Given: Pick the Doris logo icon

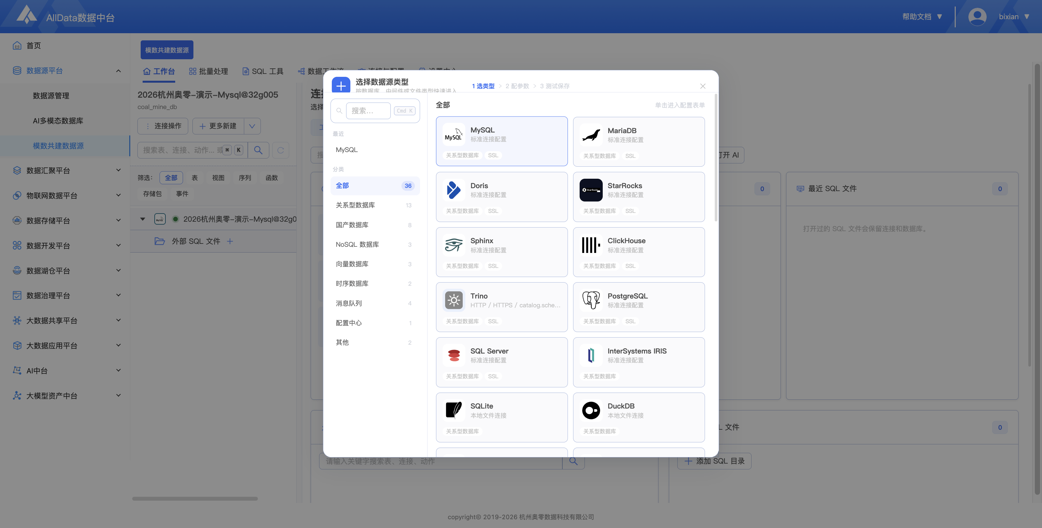Looking at the screenshot, I should tap(454, 190).
